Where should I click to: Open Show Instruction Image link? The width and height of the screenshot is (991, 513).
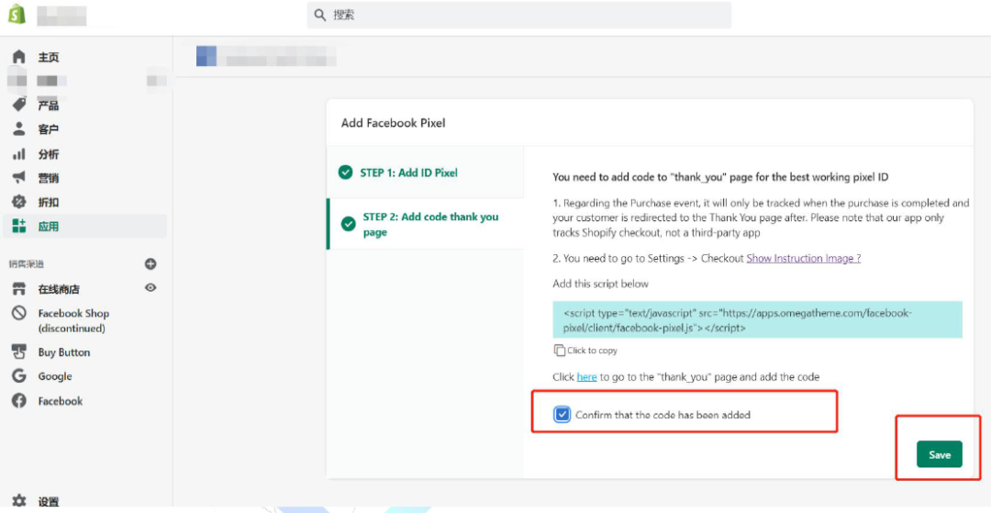point(803,259)
